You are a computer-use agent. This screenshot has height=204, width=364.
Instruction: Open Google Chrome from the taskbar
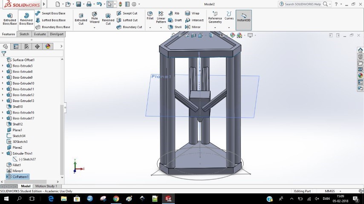point(116,198)
